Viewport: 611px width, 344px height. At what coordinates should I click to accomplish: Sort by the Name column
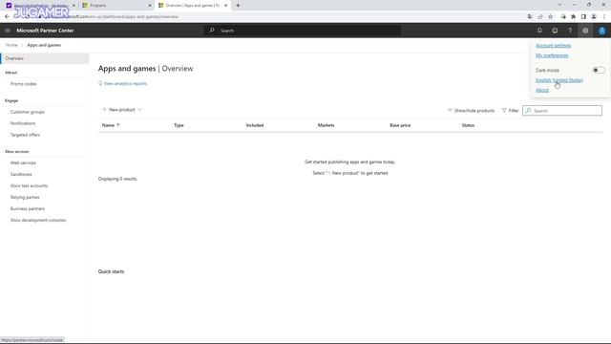point(111,125)
